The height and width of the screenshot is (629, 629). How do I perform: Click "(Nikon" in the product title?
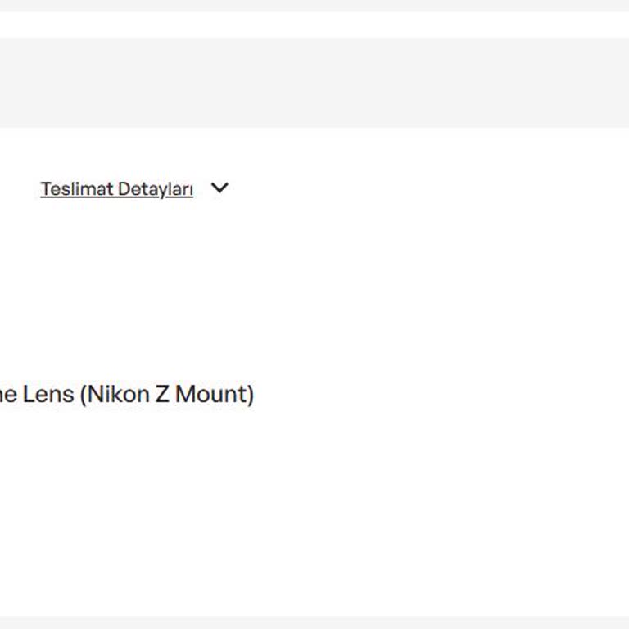(x=114, y=395)
